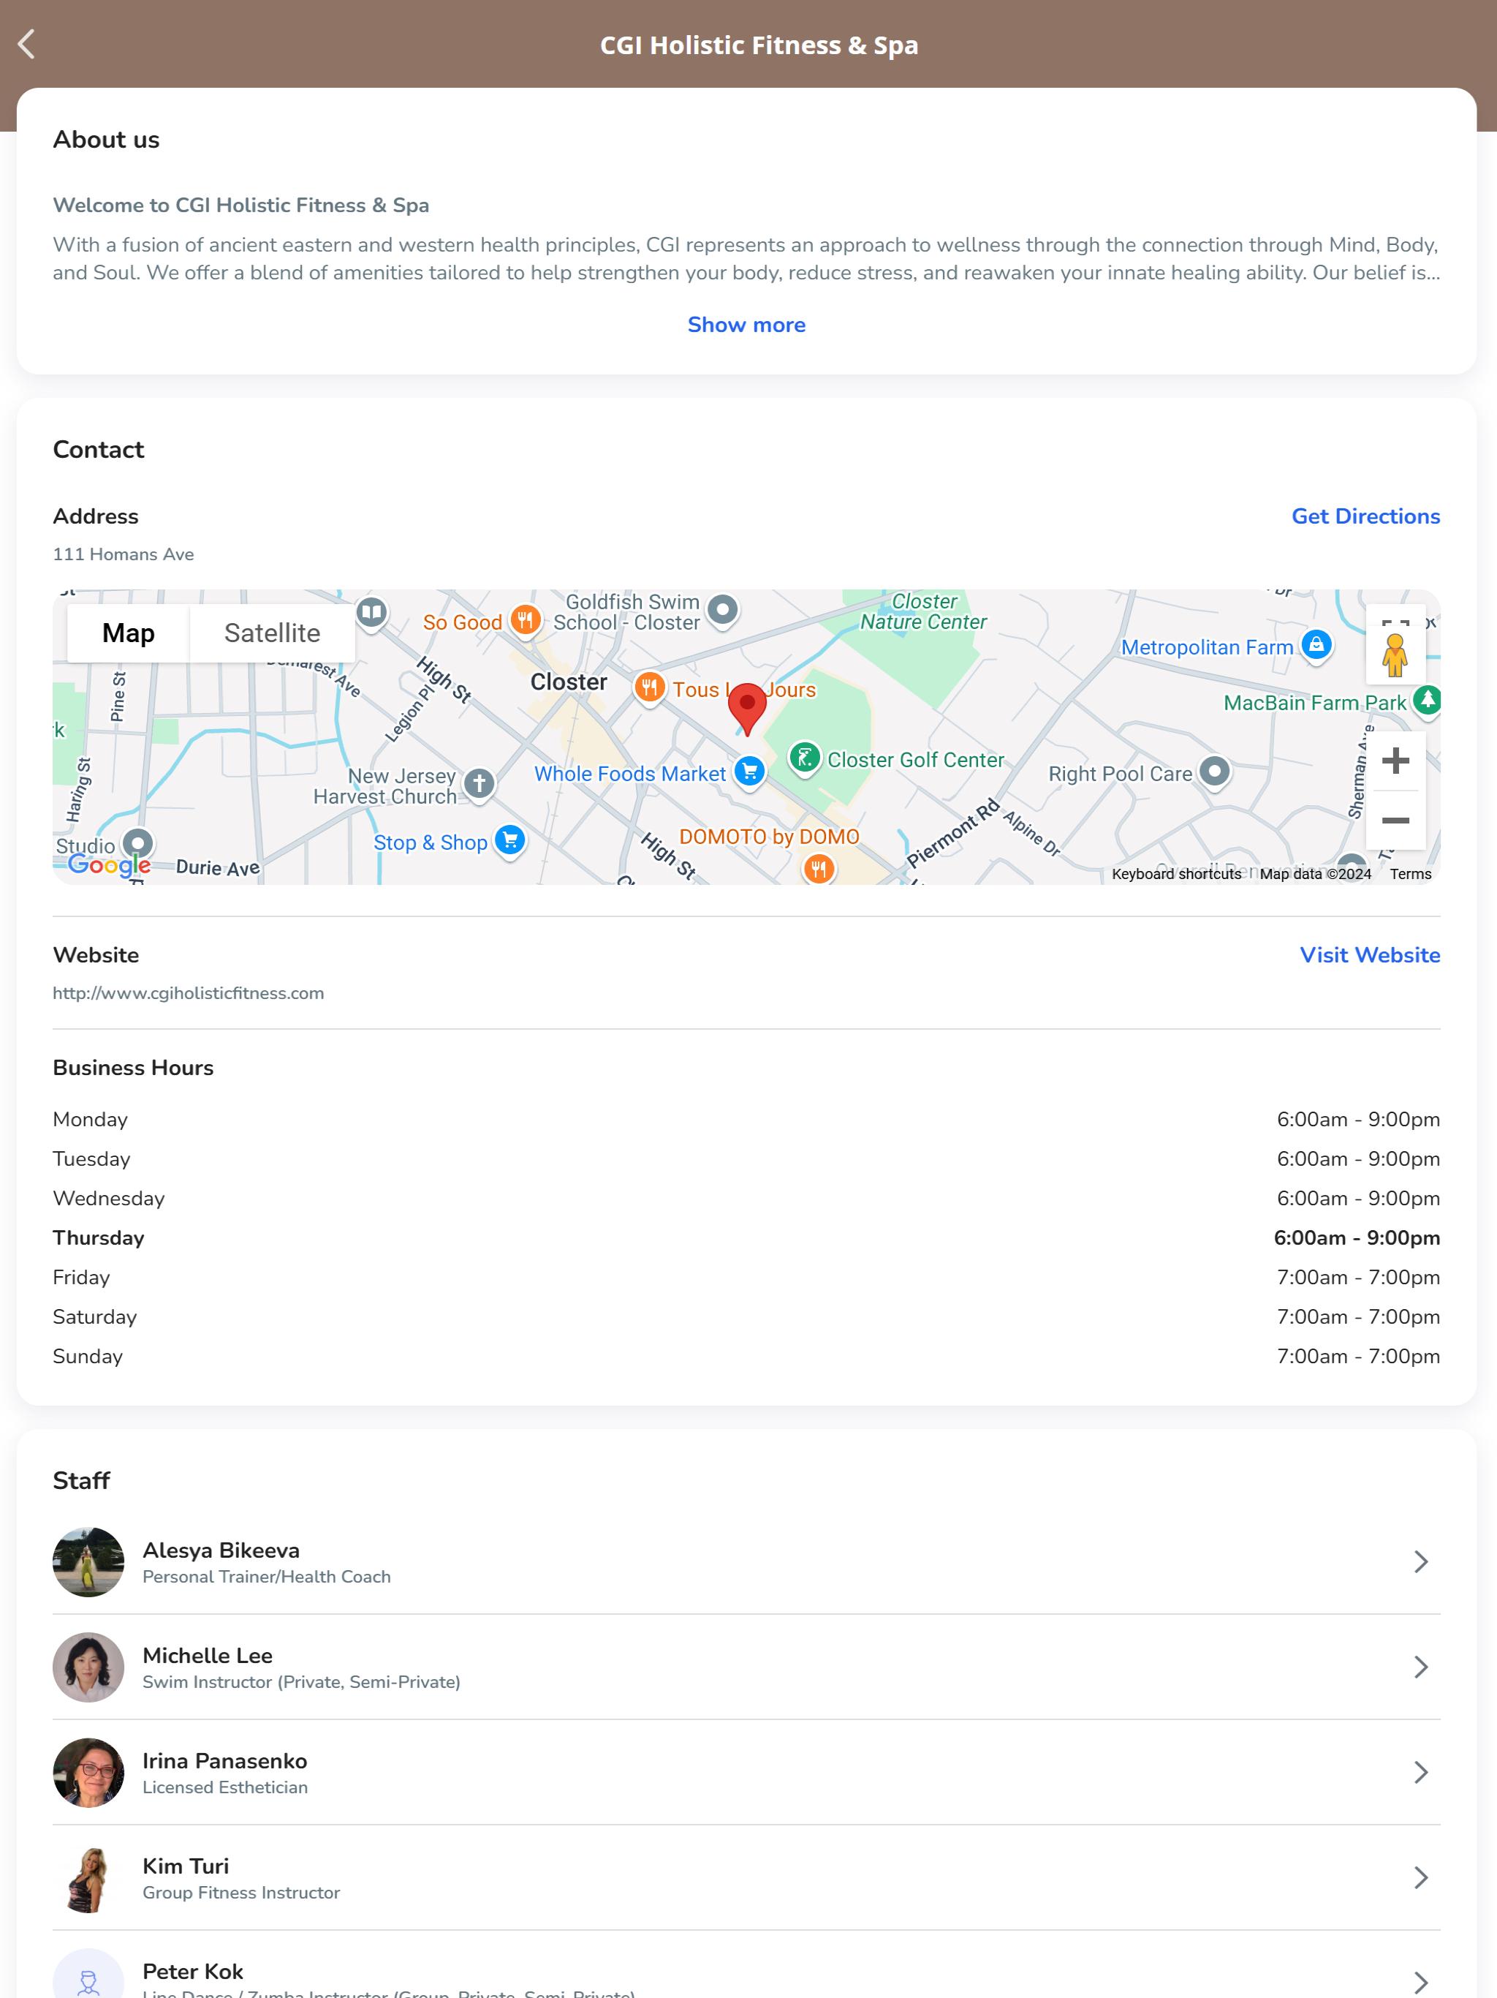
Task: Open map Terms link
Action: pyautogui.click(x=1410, y=873)
